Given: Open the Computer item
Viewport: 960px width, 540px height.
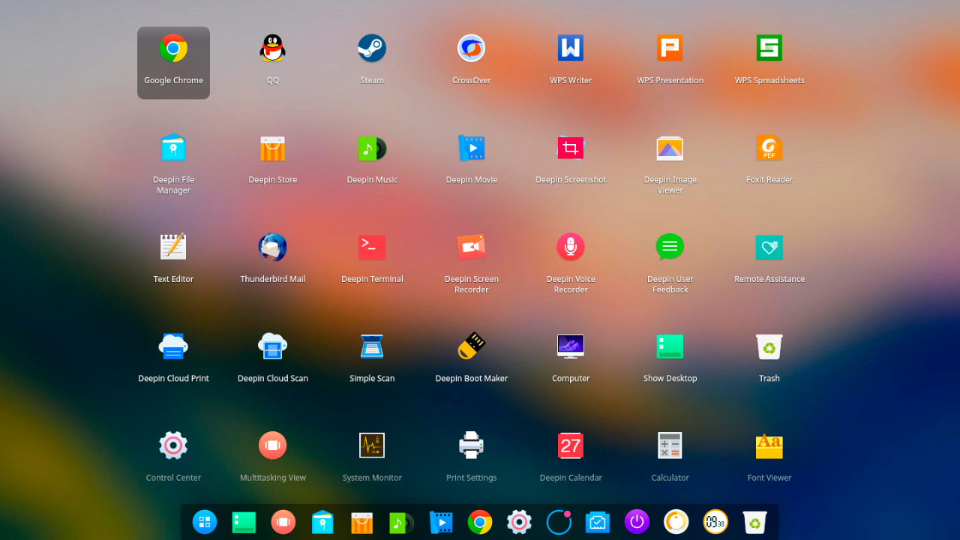Looking at the screenshot, I should tap(571, 346).
